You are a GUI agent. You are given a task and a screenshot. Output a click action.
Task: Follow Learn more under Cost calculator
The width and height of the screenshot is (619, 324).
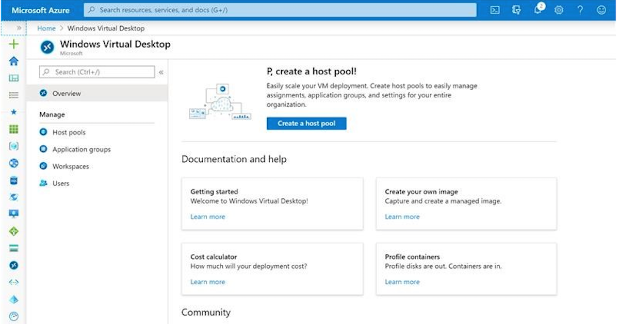coord(207,282)
